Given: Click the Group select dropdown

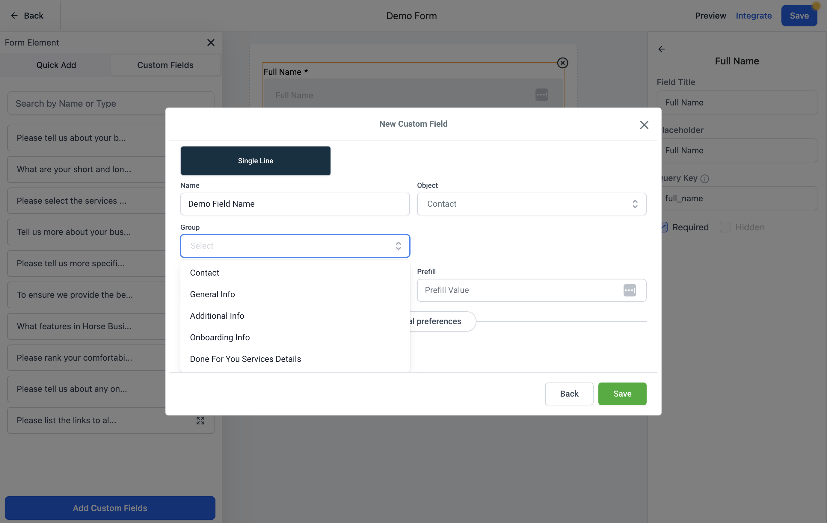Looking at the screenshot, I should [x=295, y=246].
